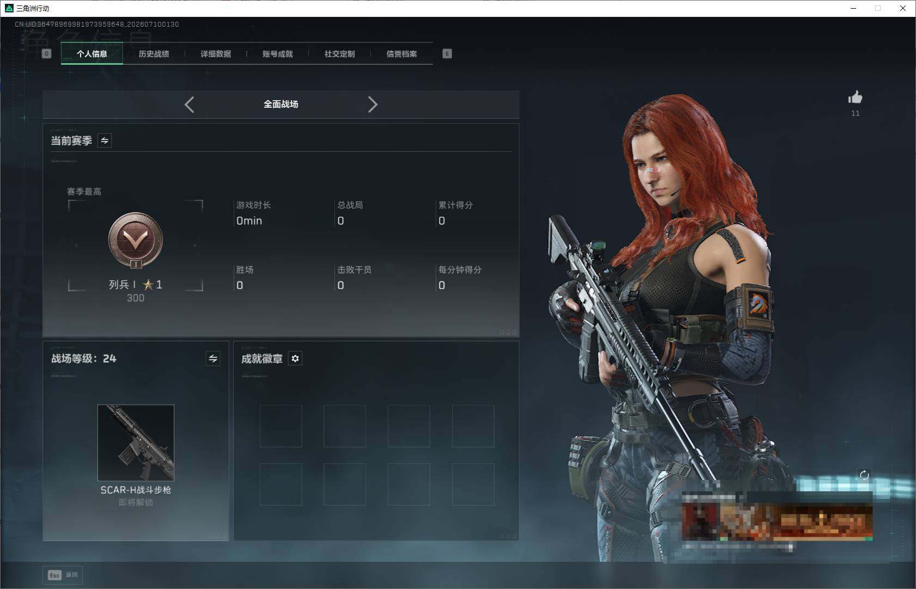Click the rank score 300

(136, 298)
